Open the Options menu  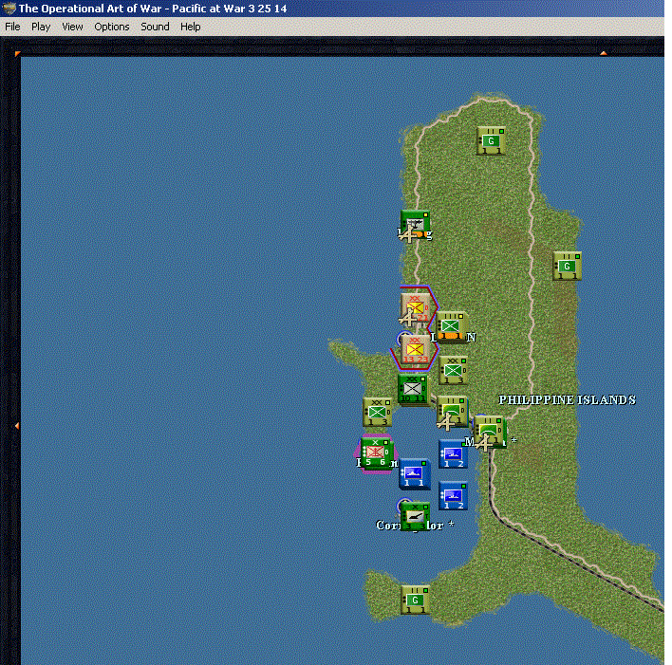[111, 27]
